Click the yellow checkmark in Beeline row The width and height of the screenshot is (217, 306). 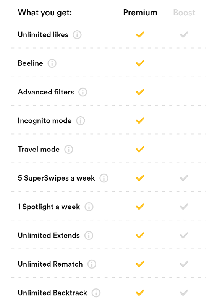140,63
